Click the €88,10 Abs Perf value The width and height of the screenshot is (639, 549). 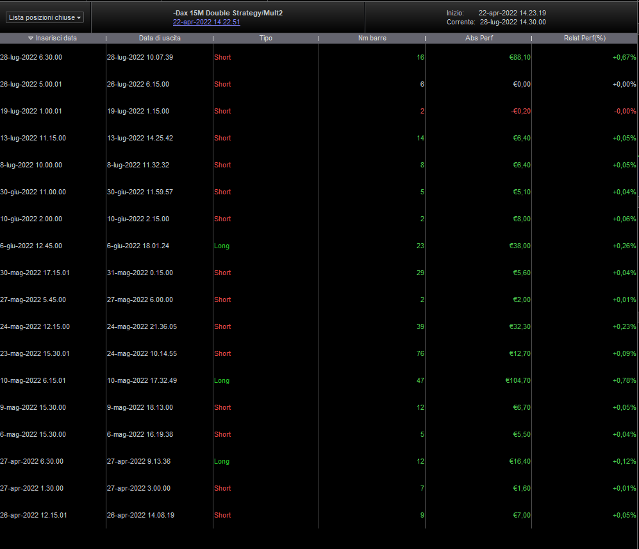point(520,57)
